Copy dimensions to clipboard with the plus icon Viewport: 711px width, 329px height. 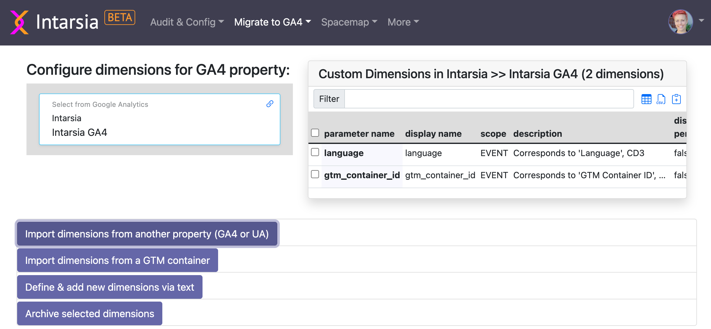pyautogui.click(x=676, y=99)
